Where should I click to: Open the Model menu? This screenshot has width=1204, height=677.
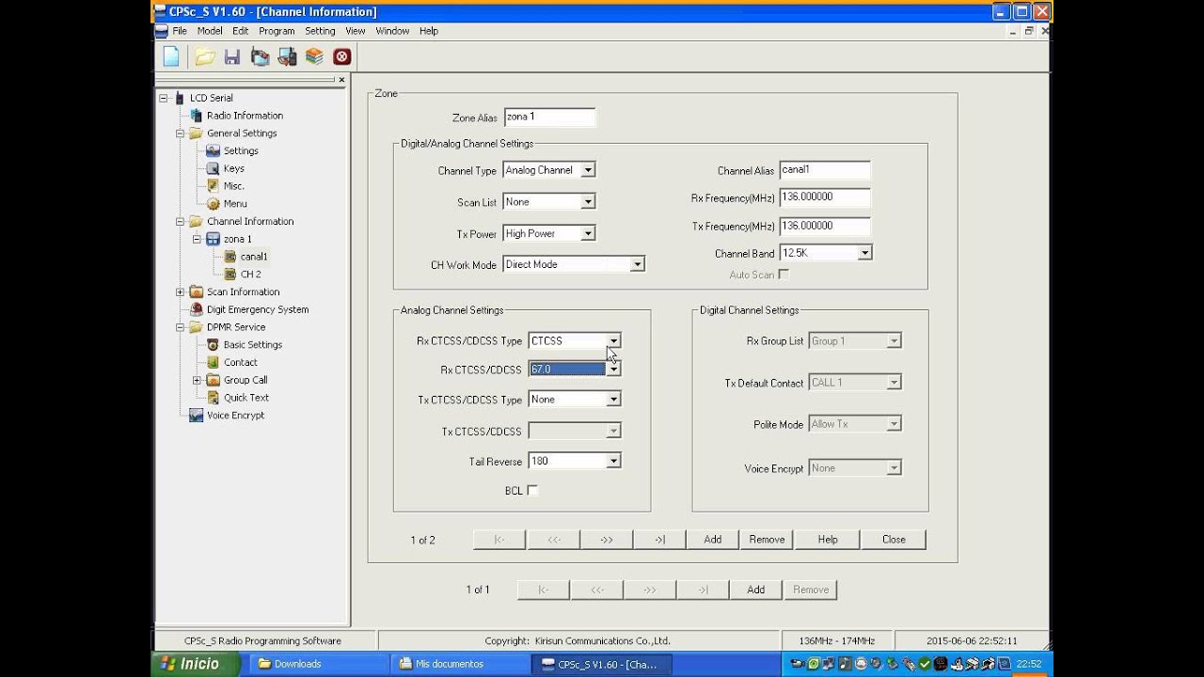click(210, 31)
